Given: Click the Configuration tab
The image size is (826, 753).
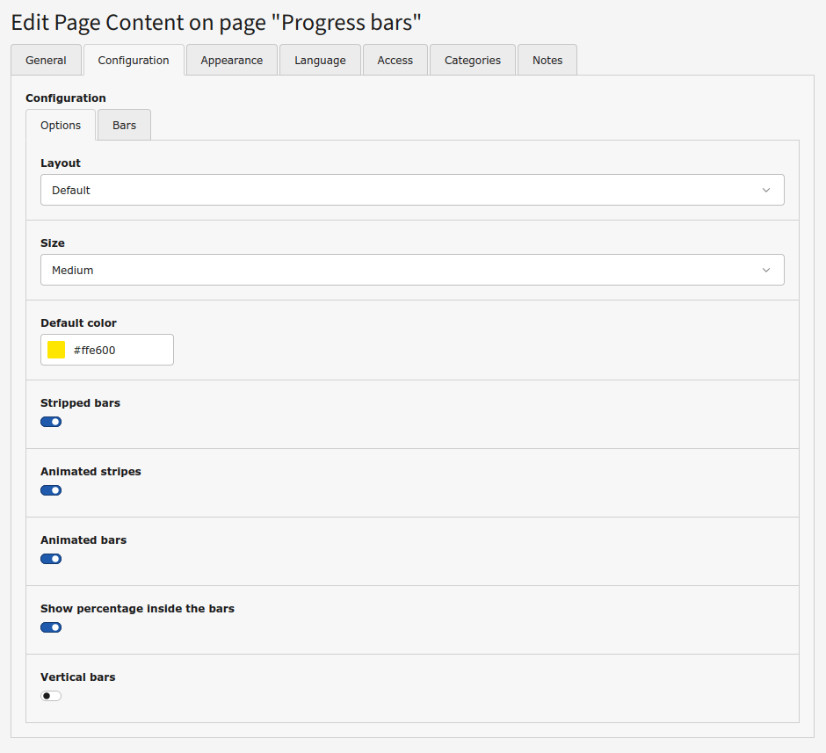Looking at the screenshot, I should coord(134,61).
